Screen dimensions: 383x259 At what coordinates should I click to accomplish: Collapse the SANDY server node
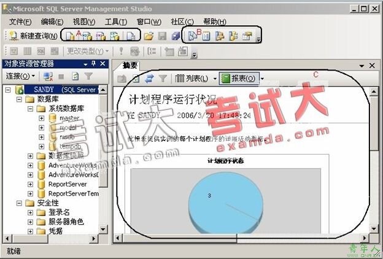[x=8, y=90]
